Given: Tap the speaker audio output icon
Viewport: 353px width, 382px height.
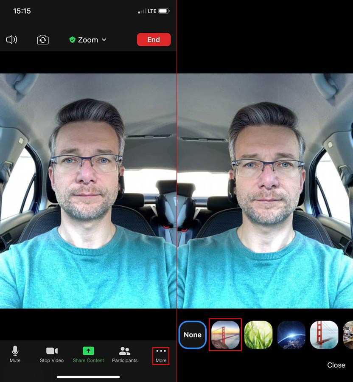Looking at the screenshot, I should [11, 40].
